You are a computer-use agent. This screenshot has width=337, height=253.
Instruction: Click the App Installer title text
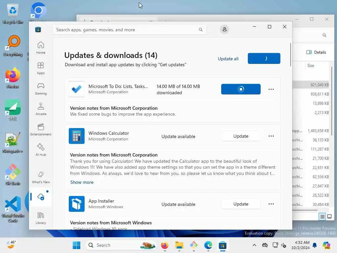(x=101, y=201)
